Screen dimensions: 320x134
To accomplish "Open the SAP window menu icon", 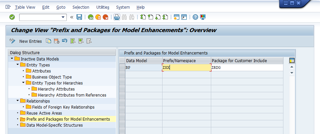I will tap(8, 7).
